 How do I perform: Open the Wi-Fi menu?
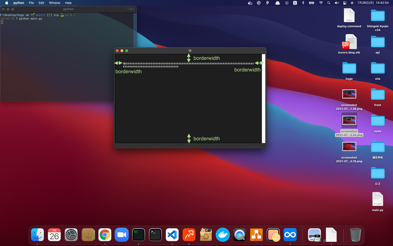click(x=321, y=3)
